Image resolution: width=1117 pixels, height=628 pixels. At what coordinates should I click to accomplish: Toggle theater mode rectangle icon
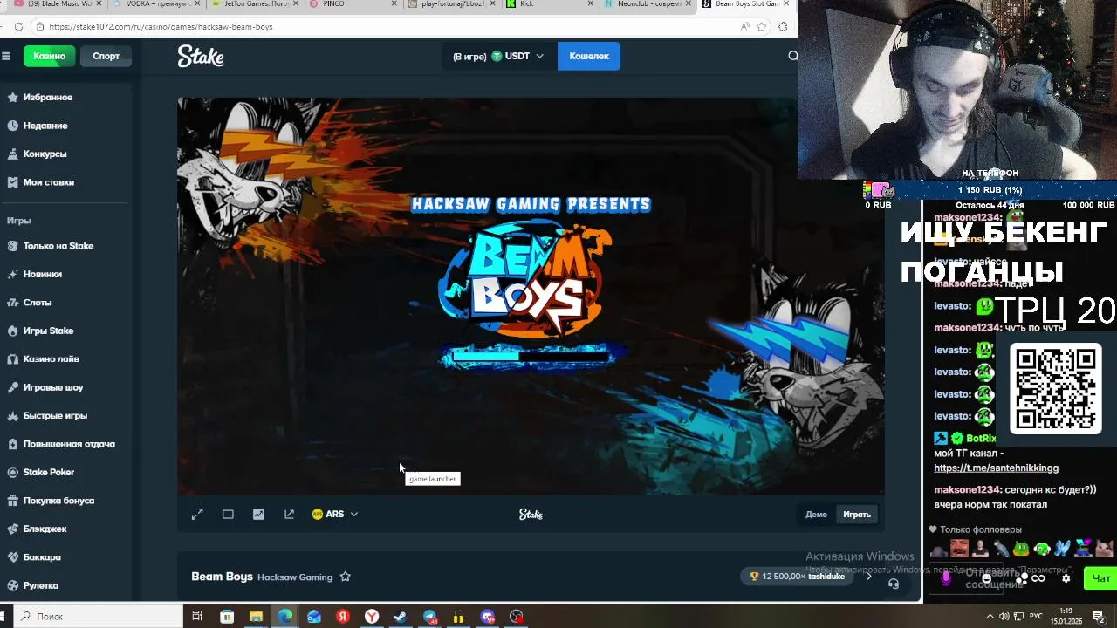click(x=228, y=515)
